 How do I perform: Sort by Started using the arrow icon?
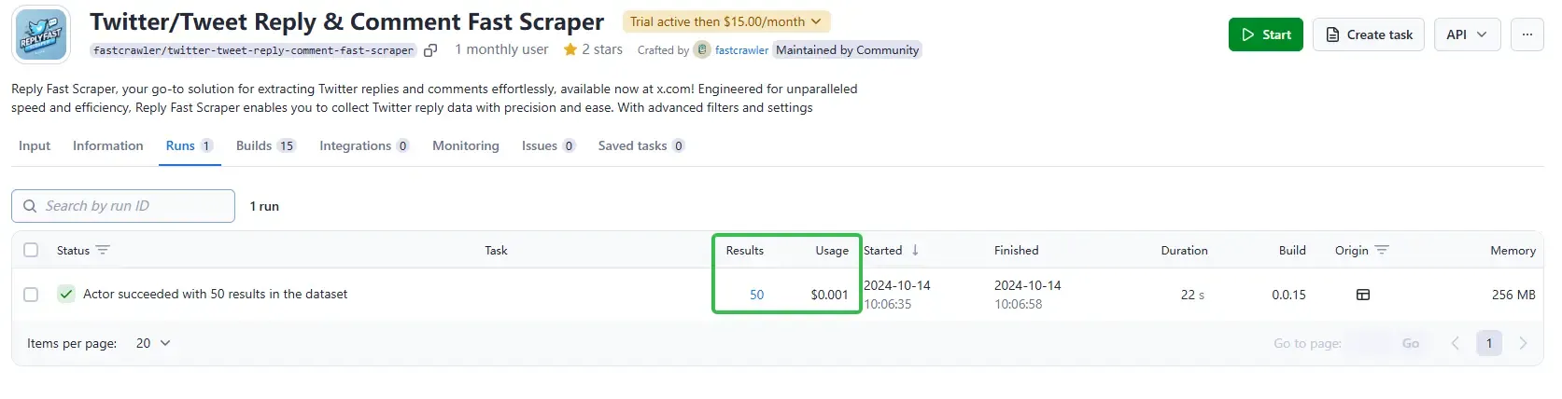(915, 250)
